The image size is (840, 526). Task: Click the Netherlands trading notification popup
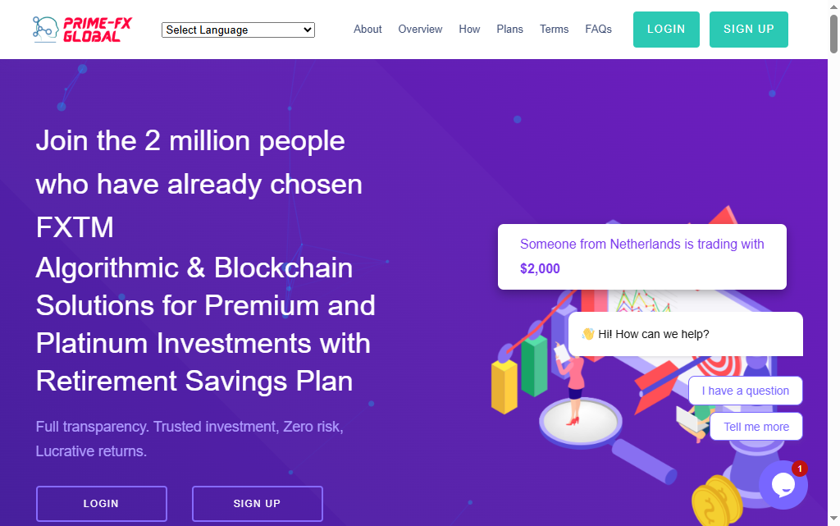[642, 256]
